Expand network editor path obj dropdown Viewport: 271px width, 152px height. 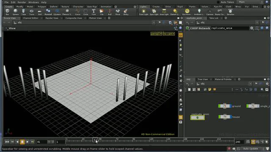point(250,84)
